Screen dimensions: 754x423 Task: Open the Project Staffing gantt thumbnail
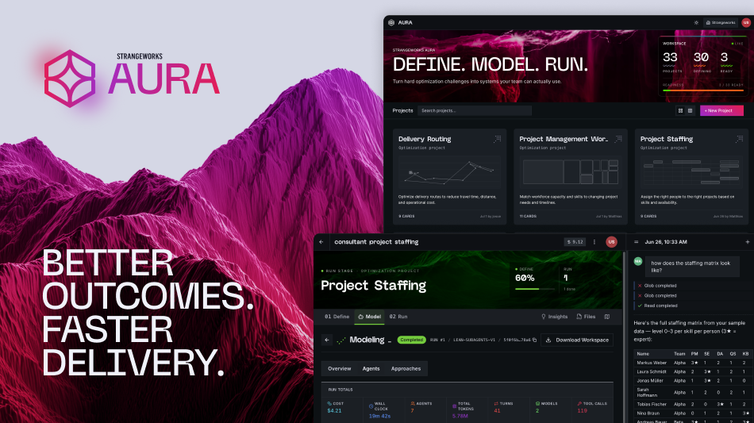coord(691,172)
